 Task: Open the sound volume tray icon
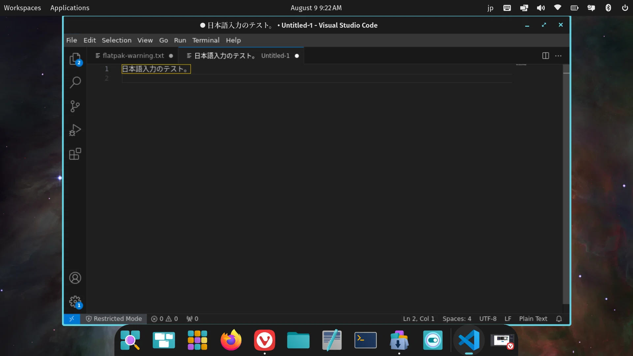541,8
